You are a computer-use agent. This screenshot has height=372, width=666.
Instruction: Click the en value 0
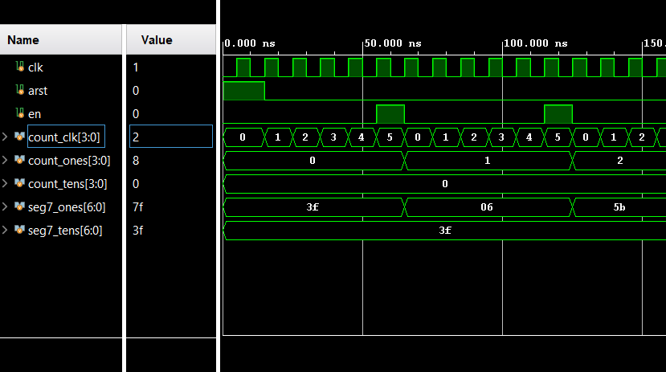click(x=136, y=114)
